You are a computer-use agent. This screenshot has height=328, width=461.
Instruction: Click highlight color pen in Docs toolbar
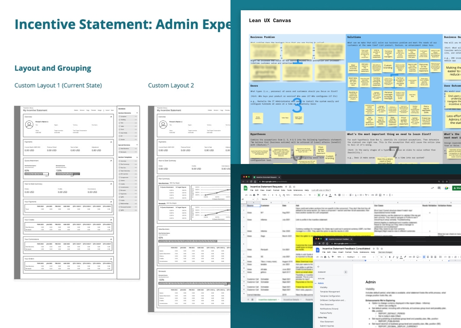pyautogui.click(x=405, y=257)
